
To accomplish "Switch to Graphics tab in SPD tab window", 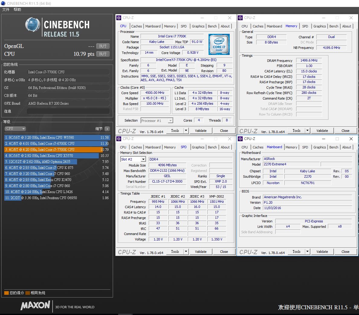I will point(198,147).
